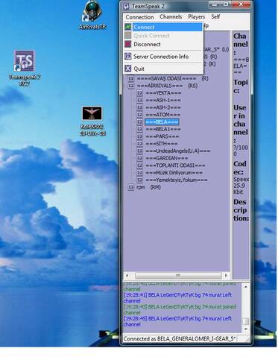Select the ===BELA1=== channel

pos(163,129)
